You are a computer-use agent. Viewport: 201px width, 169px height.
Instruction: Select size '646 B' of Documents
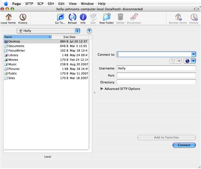[64, 46]
